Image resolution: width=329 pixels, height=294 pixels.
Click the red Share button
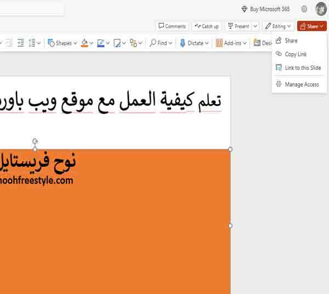[312, 26]
